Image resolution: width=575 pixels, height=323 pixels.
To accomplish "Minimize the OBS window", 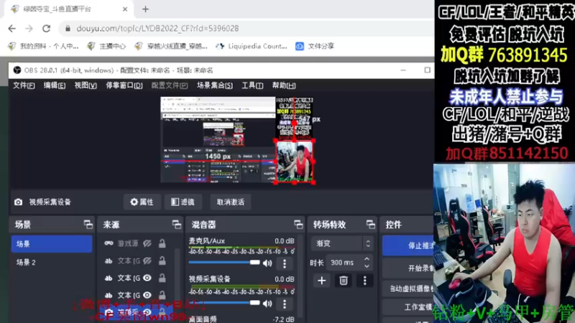I will pos(403,70).
